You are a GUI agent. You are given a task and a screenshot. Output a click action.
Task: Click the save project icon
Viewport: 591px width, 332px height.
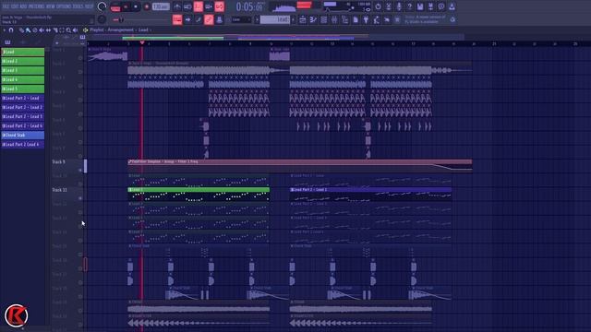[420, 6]
